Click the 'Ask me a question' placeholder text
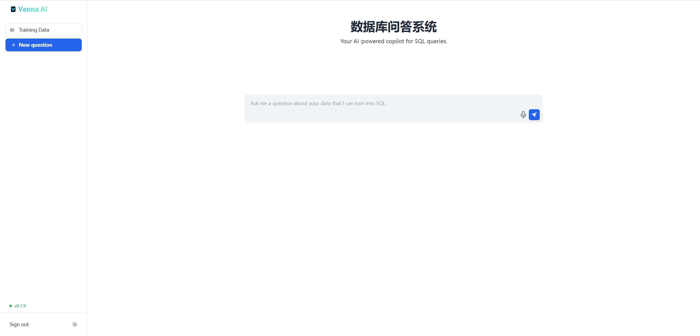The width and height of the screenshot is (700, 336). pyautogui.click(x=318, y=104)
